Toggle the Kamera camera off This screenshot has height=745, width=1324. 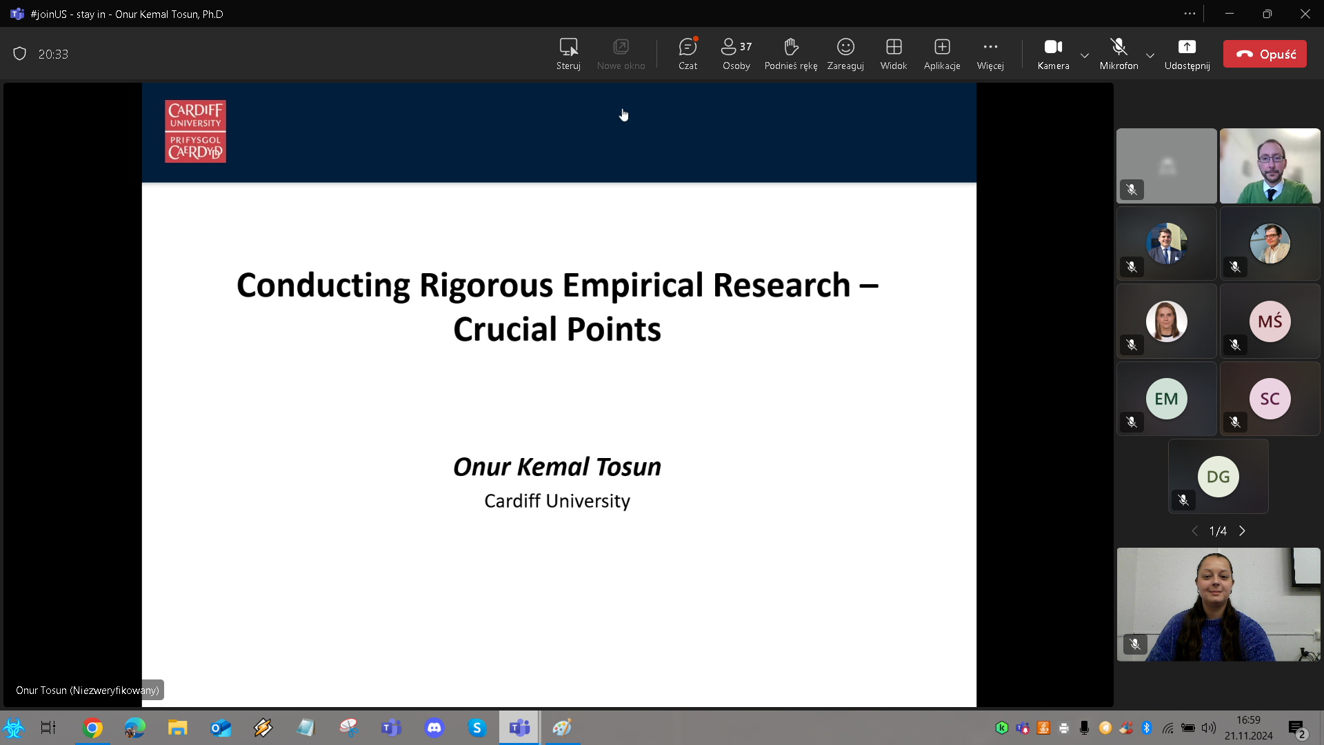(1053, 54)
